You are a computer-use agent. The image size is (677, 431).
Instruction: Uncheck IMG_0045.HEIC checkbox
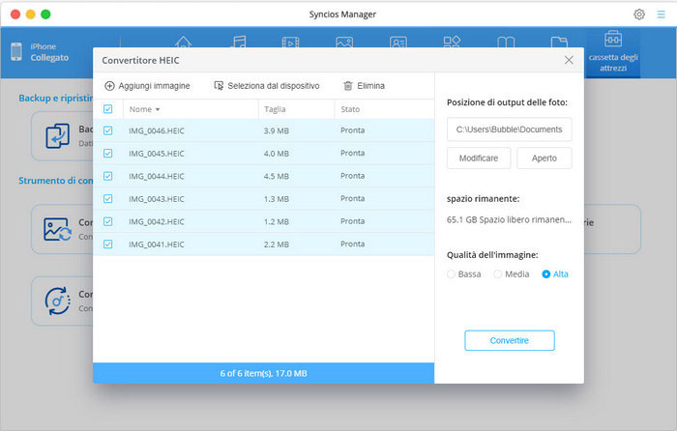(x=108, y=153)
